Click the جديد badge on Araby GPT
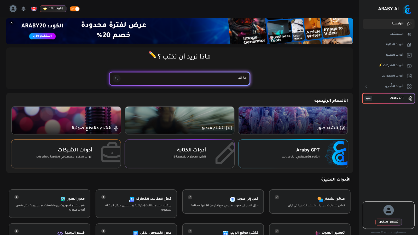The image size is (418, 235). 368,98
